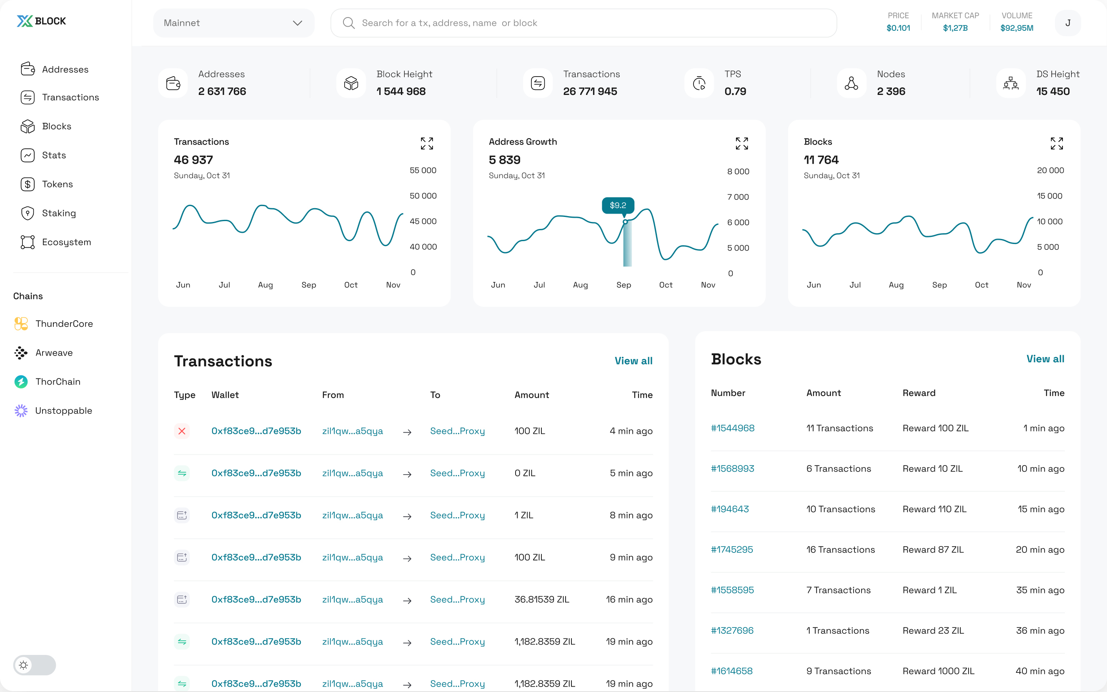Image resolution: width=1107 pixels, height=692 pixels.
Task: Click the search magnifier icon
Action: pyautogui.click(x=348, y=23)
